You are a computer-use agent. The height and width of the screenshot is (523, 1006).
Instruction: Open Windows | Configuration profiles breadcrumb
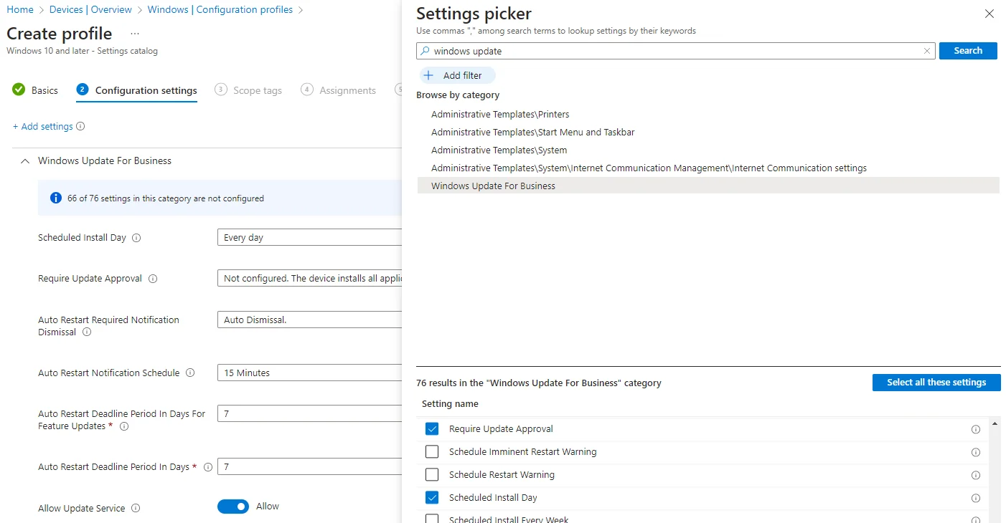(220, 9)
